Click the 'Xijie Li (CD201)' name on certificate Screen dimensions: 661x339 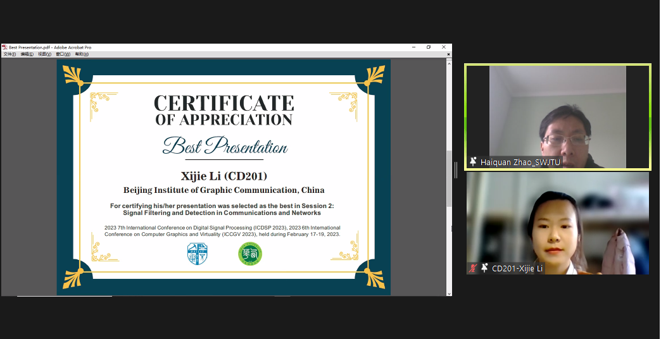224,176
